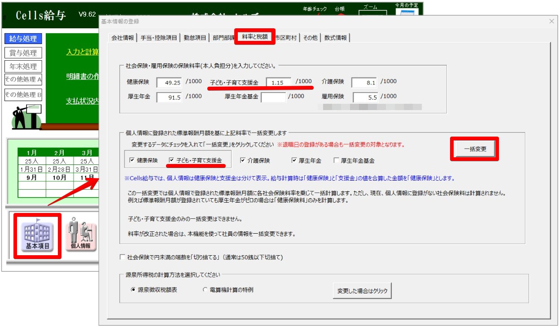Enable the 厚生年金基金 checkbox

click(x=336, y=160)
